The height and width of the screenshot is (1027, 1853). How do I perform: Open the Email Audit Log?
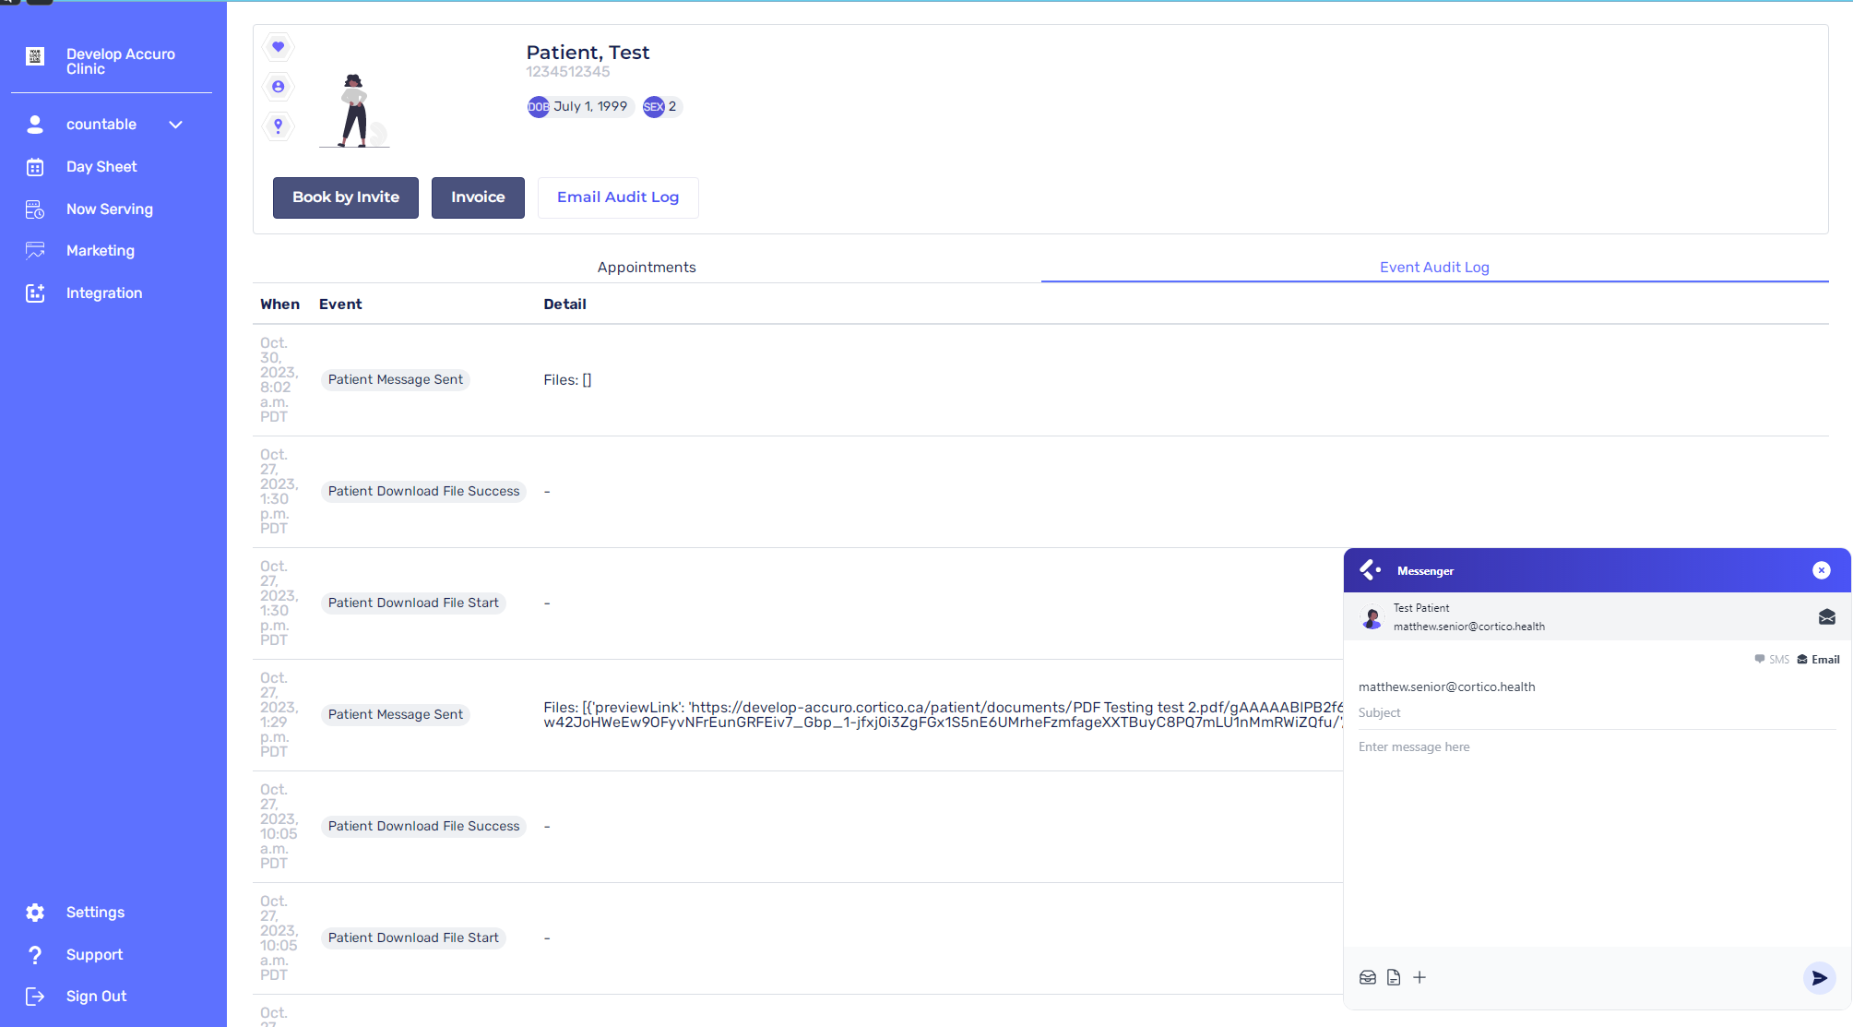click(x=618, y=197)
